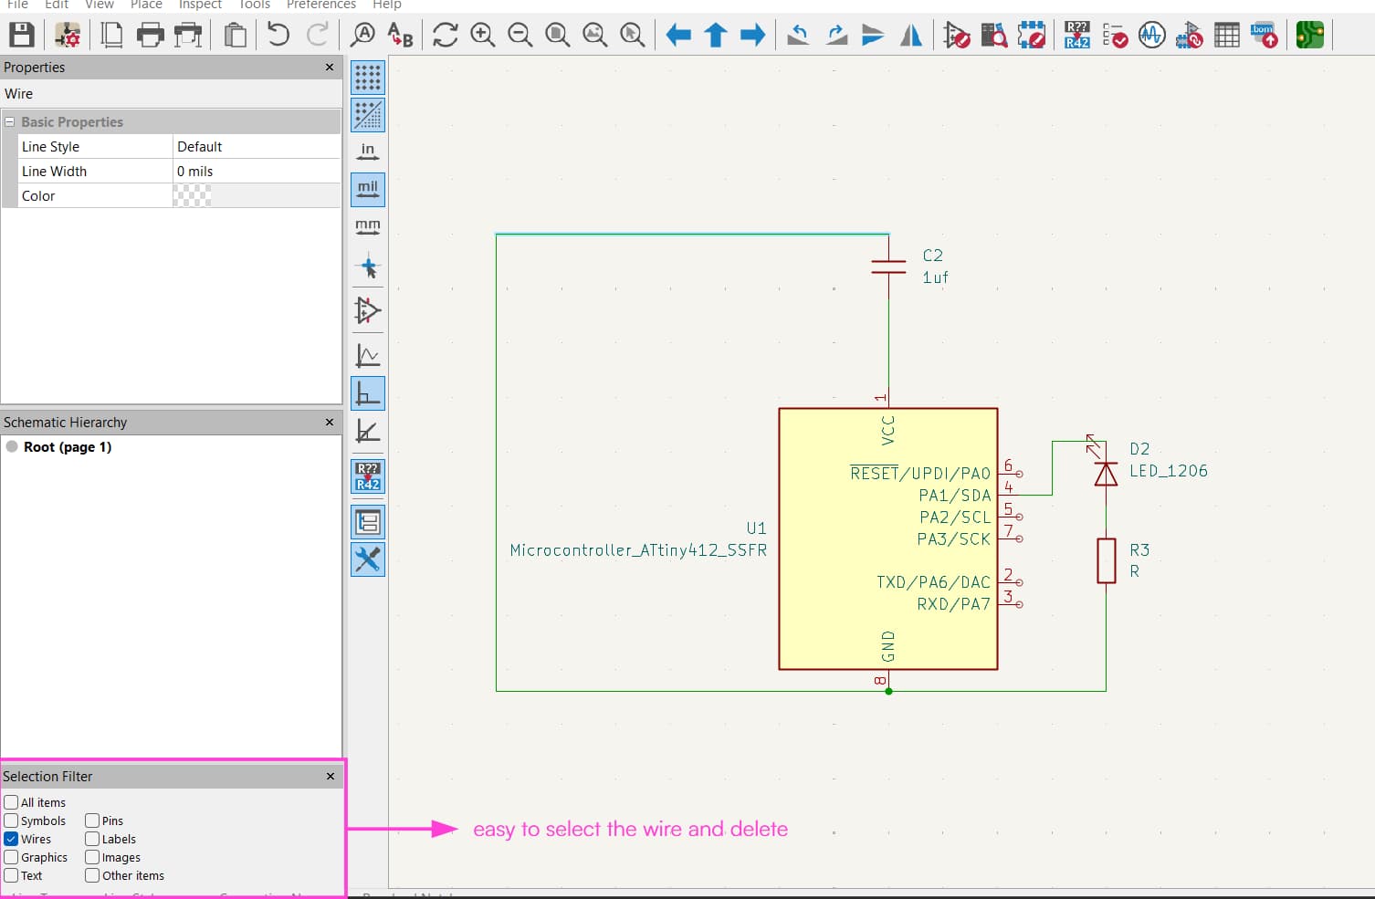Uncheck the Wires selection filter
The width and height of the screenshot is (1375, 899).
click(11, 839)
